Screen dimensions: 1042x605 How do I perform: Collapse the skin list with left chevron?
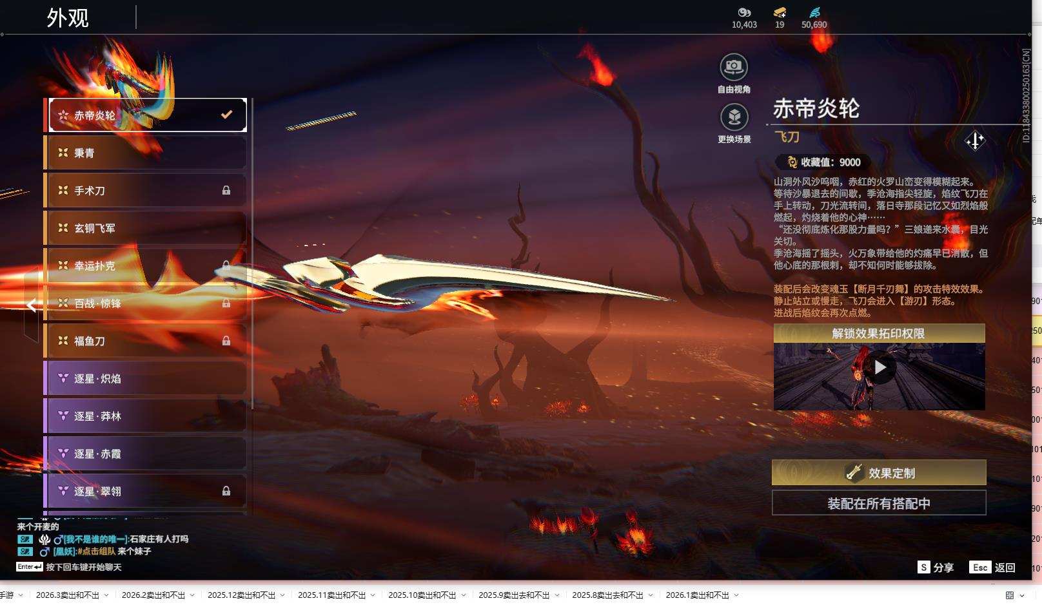coord(30,305)
